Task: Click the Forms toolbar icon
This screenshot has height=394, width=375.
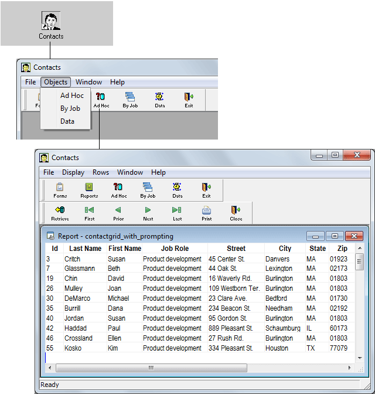Action: click(x=60, y=190)
